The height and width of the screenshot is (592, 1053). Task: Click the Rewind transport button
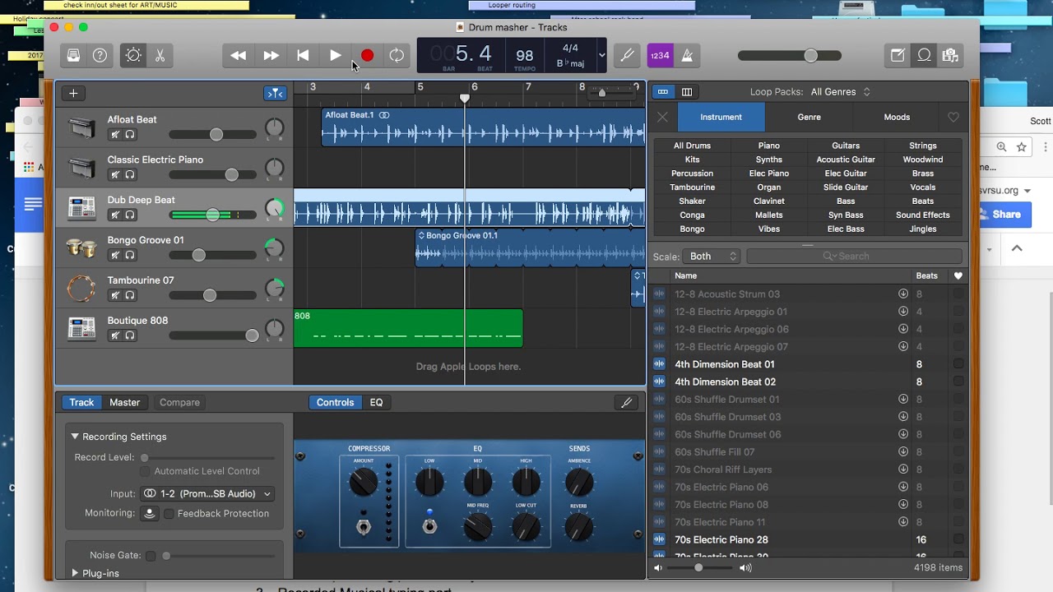coord(239,55)
